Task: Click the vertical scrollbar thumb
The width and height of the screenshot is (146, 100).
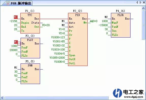Action: tap(143, 25)
